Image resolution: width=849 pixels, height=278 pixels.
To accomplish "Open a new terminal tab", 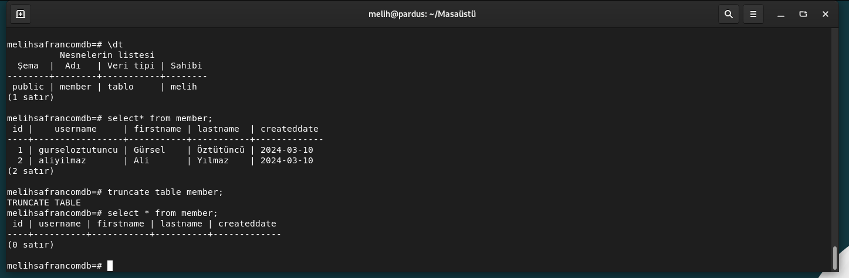I will tap(20, 14).
